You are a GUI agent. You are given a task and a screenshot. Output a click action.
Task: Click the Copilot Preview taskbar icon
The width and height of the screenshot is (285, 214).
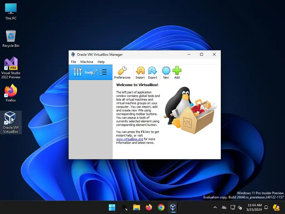coord(276,207)
